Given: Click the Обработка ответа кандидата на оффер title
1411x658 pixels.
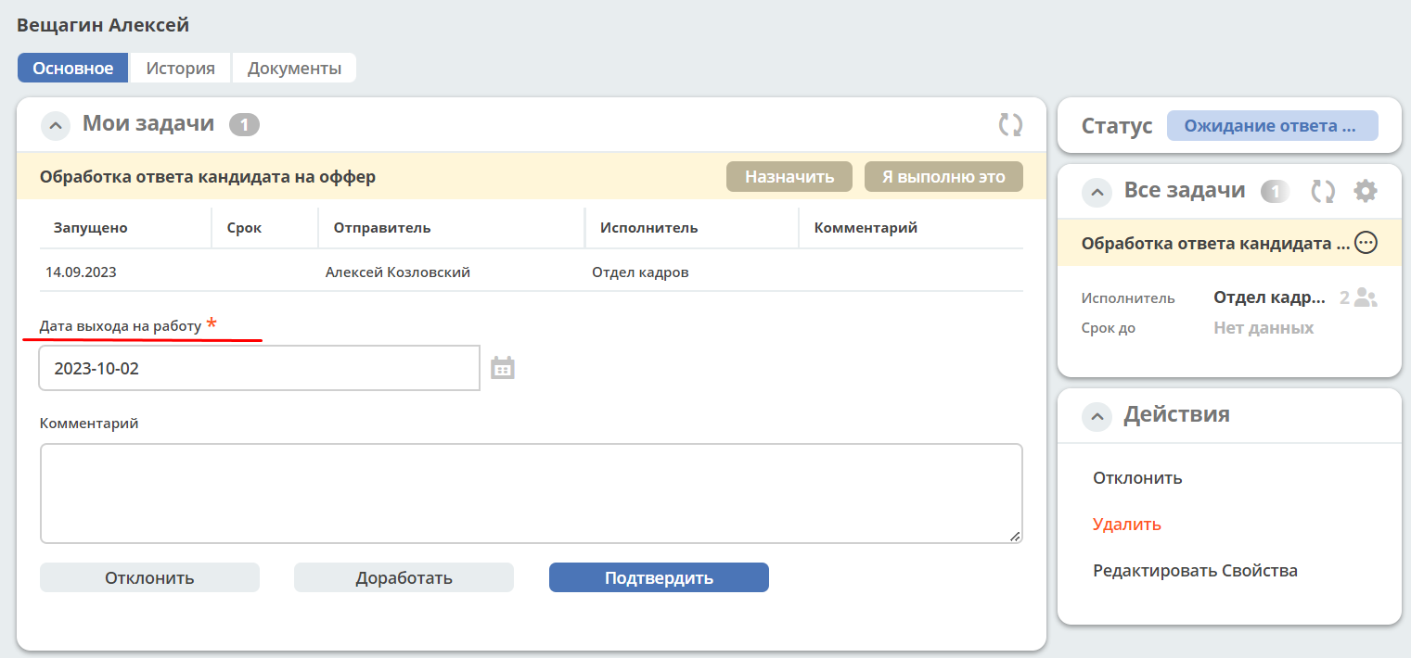Looking at the screenshot, I should tap(208, 176).
